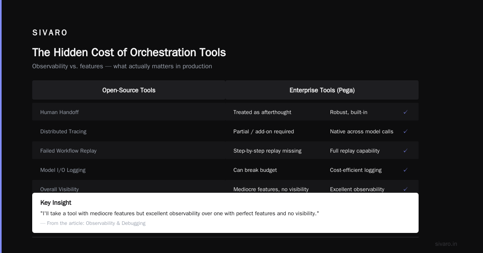The image size is (483, 253).
Task: Click the 'Excellent observability' cell
Action: pos(357,189)
